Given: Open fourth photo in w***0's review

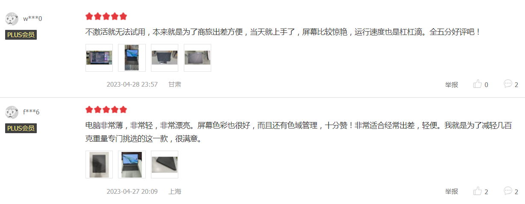Looking at the screenshot, I should (x=198, y=58).
